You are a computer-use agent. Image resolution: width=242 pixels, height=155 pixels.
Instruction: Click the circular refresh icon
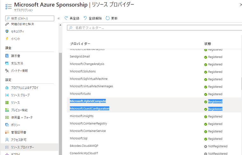coord(108,18)
